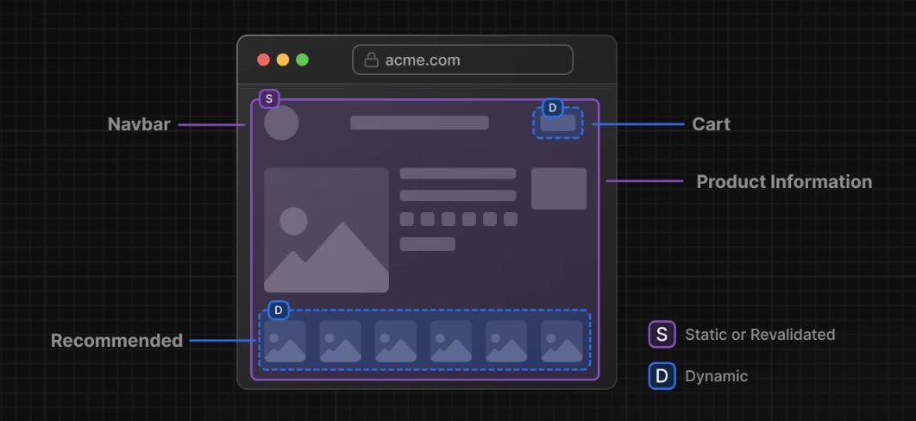Click the D legend icon for Dynamic

[x=662, y=376]
